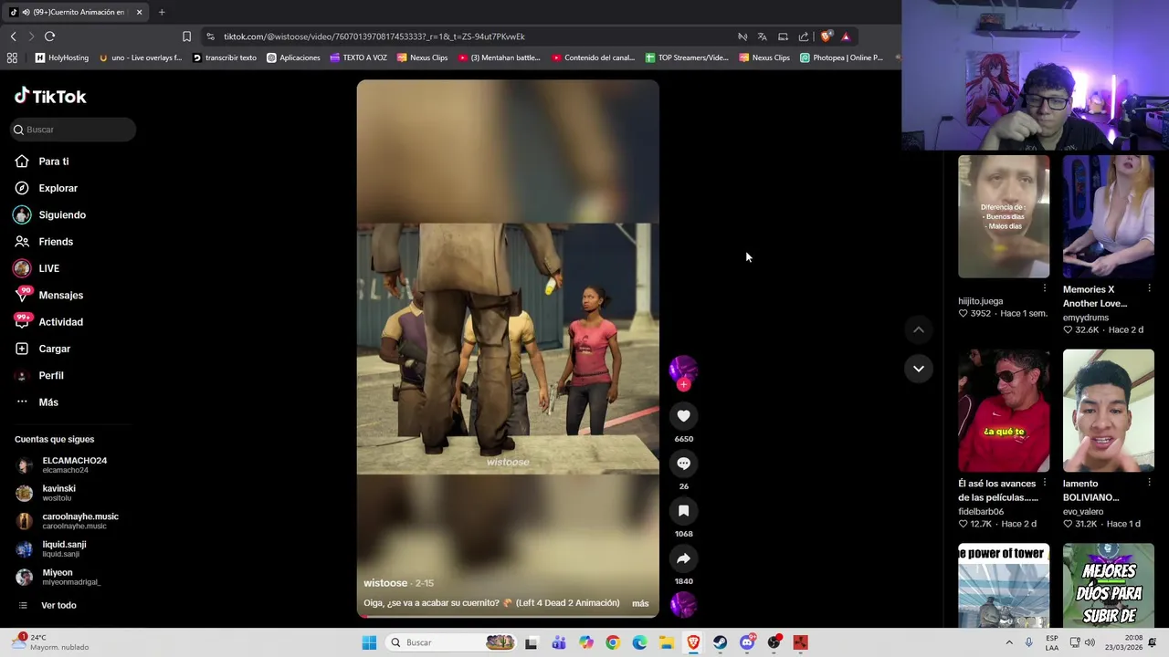The image size is (1169, 657).
Task: Open followed account Miyeon
Action: click(57, 578)
